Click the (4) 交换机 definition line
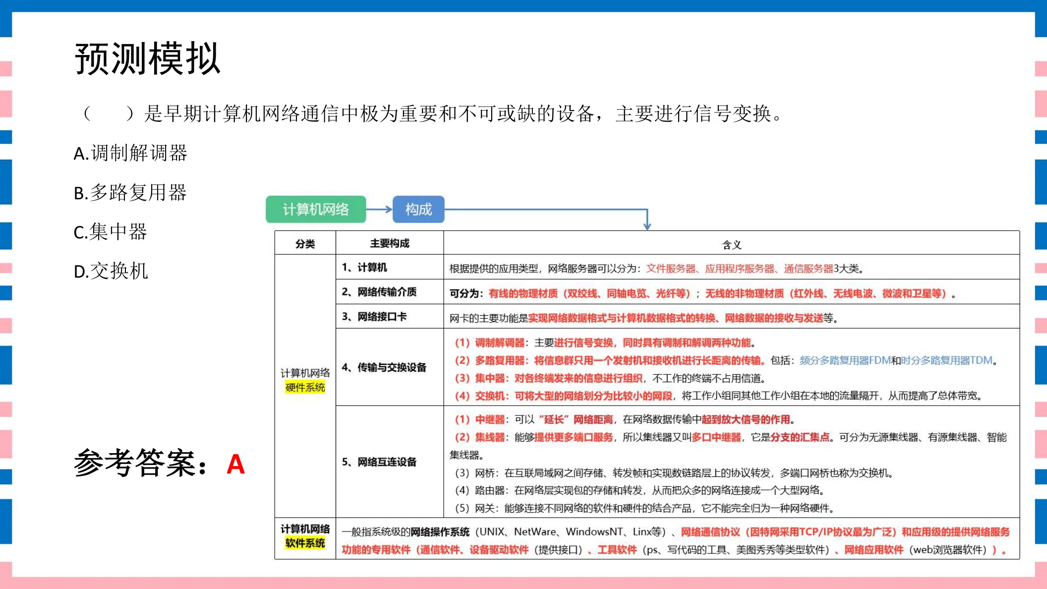The width and height of the screenshot is (1047, 589). 718,396
